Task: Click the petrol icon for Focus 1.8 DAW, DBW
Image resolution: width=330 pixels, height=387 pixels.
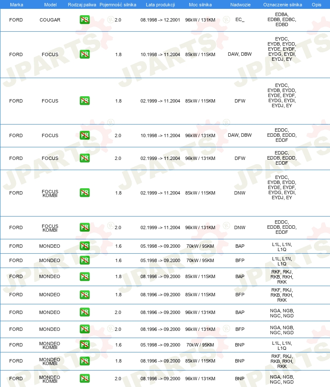Action: click(85, 54)
